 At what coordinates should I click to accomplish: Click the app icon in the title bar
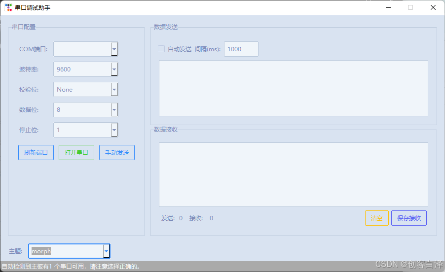[x=8, y=7]
